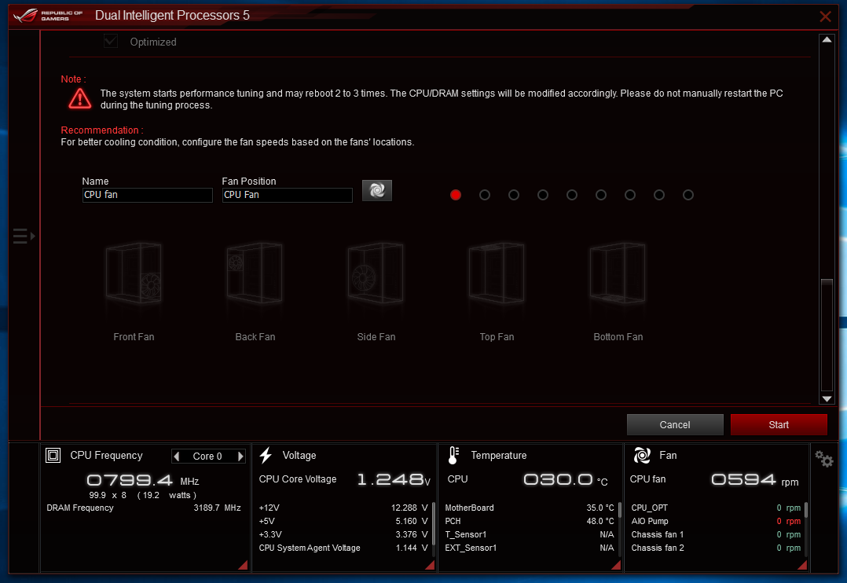This screenshot has width=847, height=583.
Task: Select the Back Fan case image
Action: [255, 273]
